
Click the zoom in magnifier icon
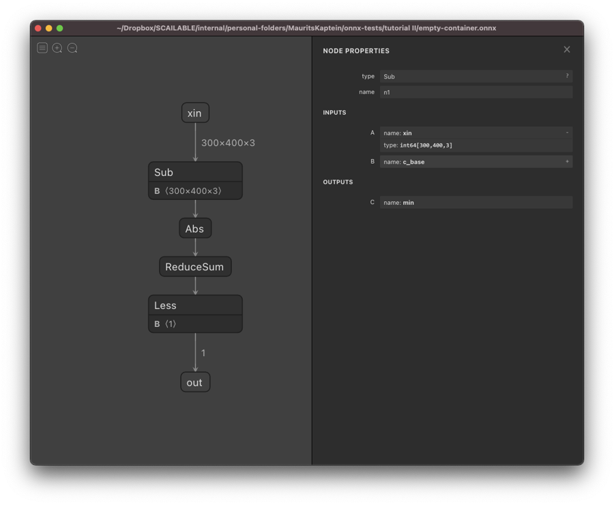click(x=57, y=48)
